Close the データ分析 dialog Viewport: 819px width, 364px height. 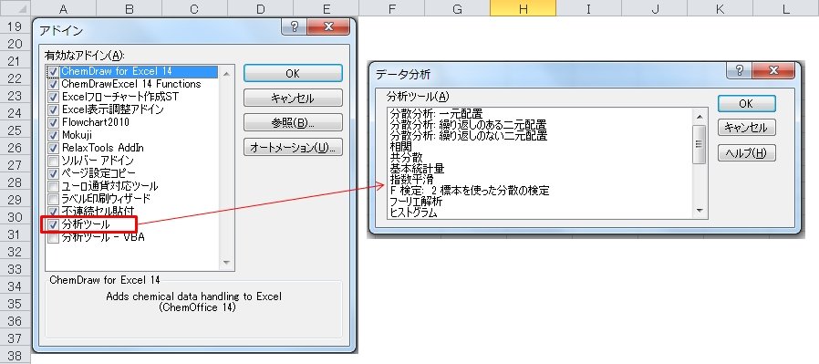pos(773,71)
